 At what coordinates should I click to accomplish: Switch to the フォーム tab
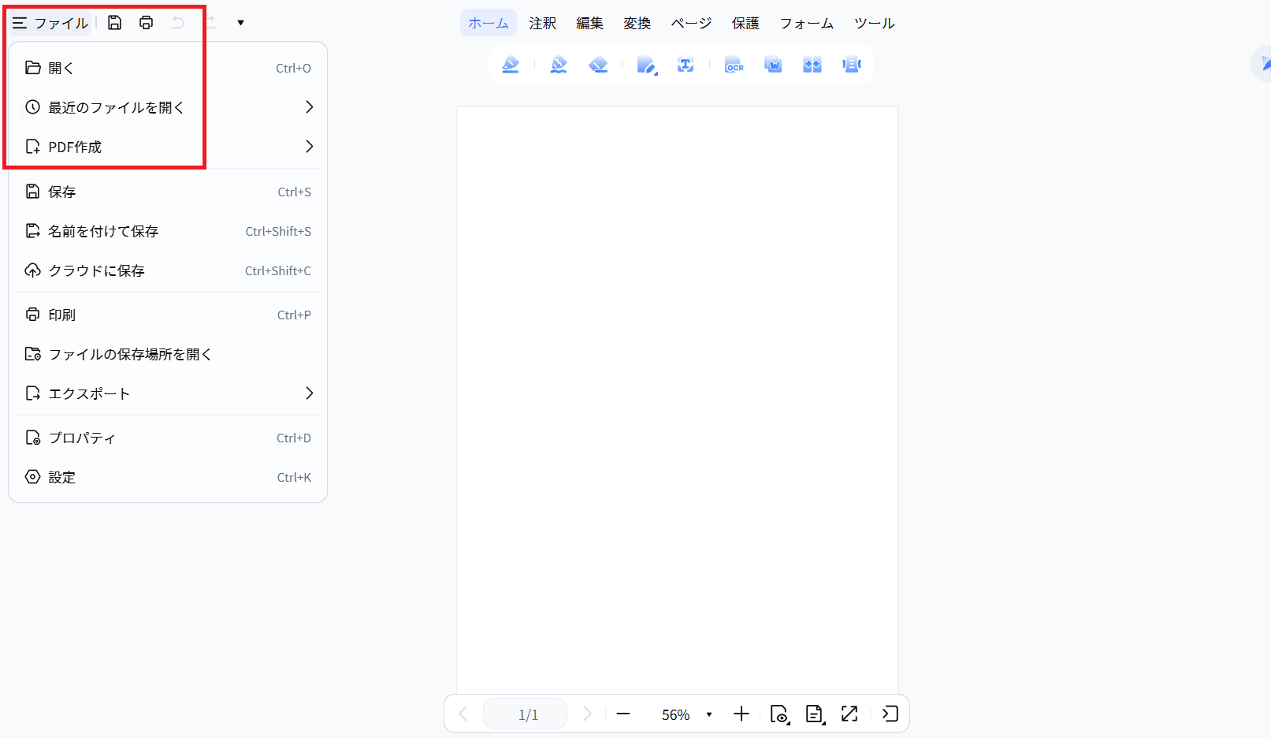click(x=806, y=23)
